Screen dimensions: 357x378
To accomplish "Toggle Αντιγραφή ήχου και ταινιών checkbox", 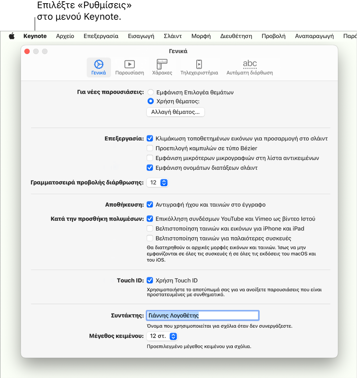I will click(150, 205).
